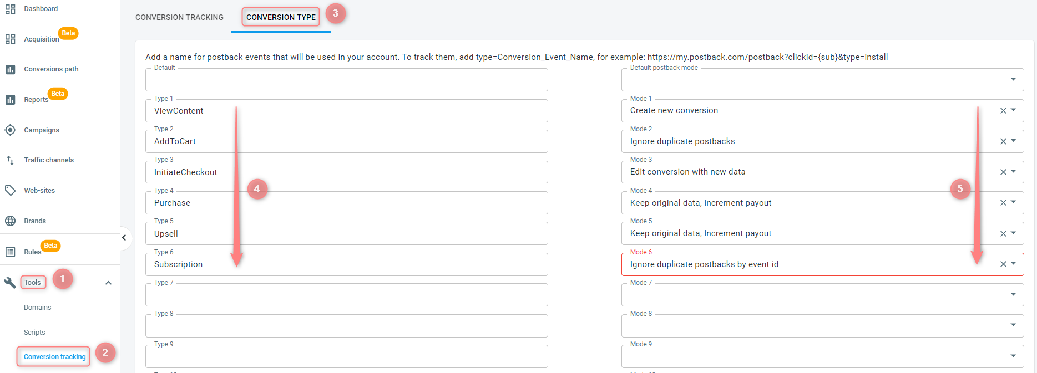Click the Brands globe icon
1037x373 pixels.
pos(10,221)
